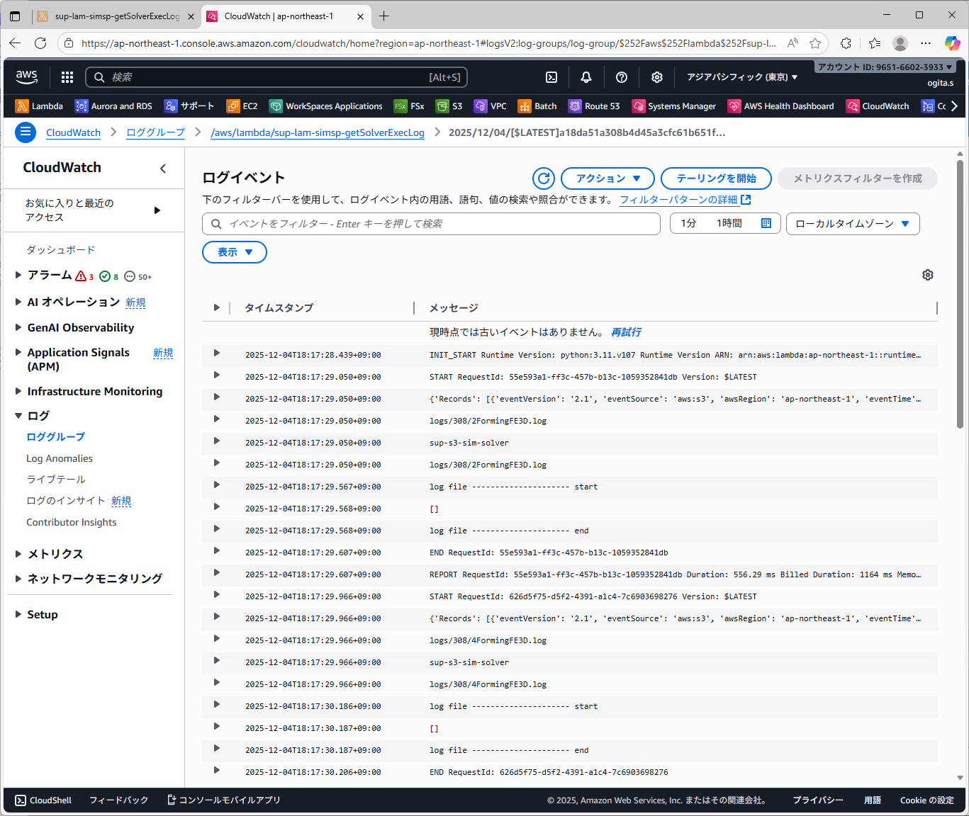Open AWS services grid menu
This screenshot has height=816, width=969.
pos(67,77)
